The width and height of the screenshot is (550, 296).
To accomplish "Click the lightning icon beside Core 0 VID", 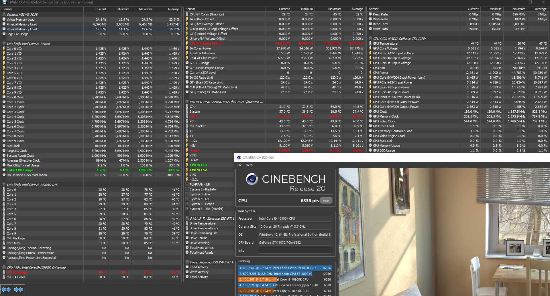I will (x=4, y=49).
